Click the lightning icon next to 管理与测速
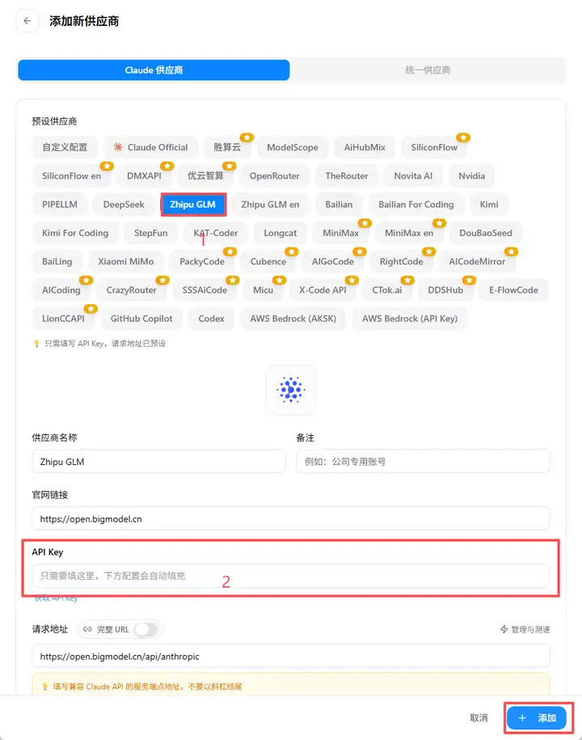 coord(504,629)
